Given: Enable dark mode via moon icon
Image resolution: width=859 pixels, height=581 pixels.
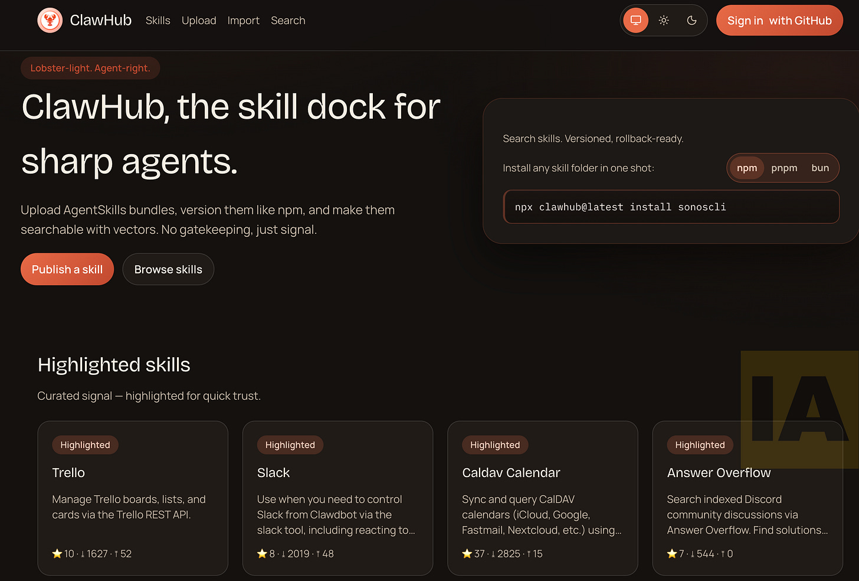Looking at the screenshot, I should tap(691, 19).
